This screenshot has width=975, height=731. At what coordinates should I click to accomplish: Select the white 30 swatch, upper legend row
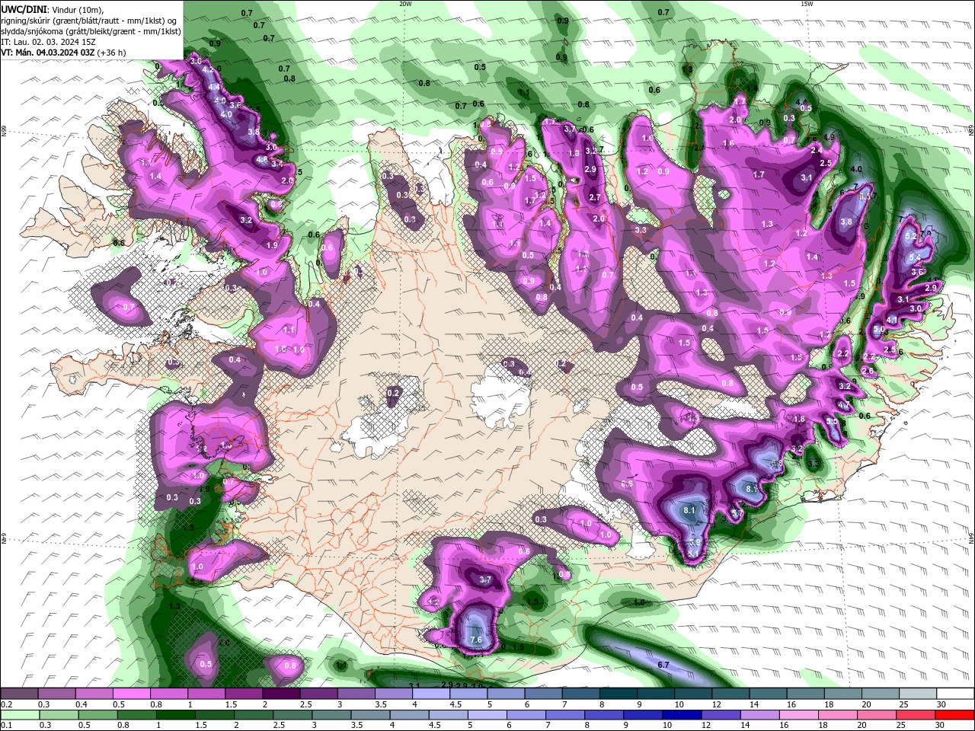pos(955,694)
